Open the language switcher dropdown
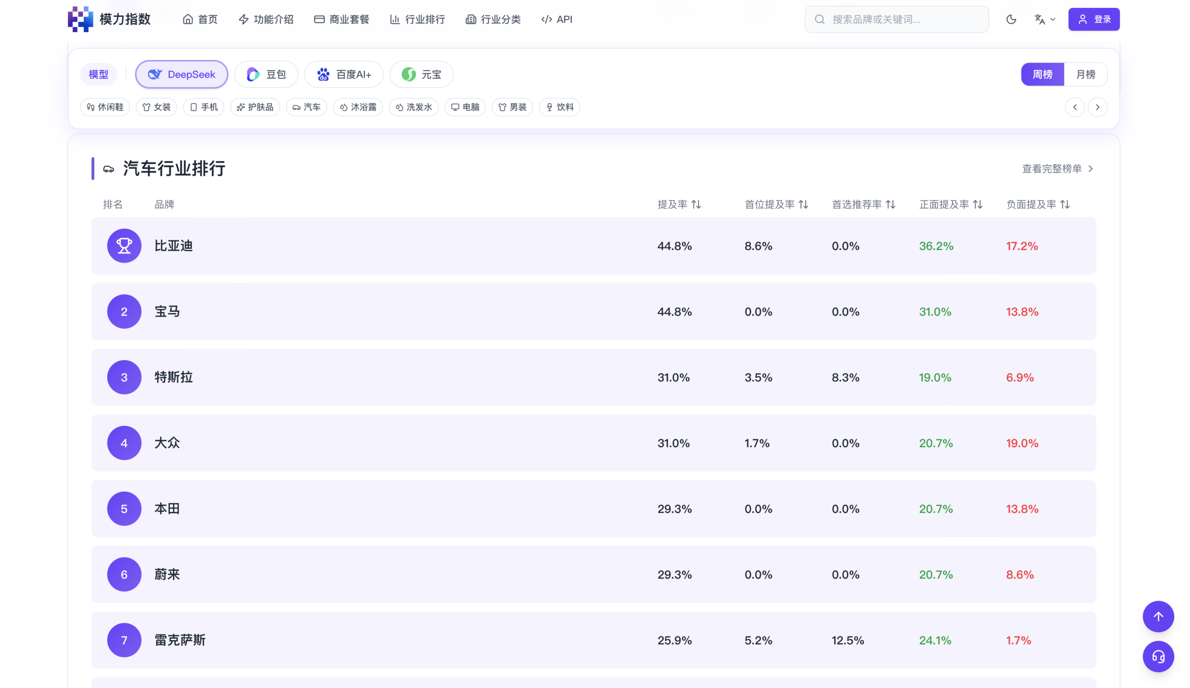Screen dimensions: 1190x688 pyautogui.click(x=1045, y=20)
